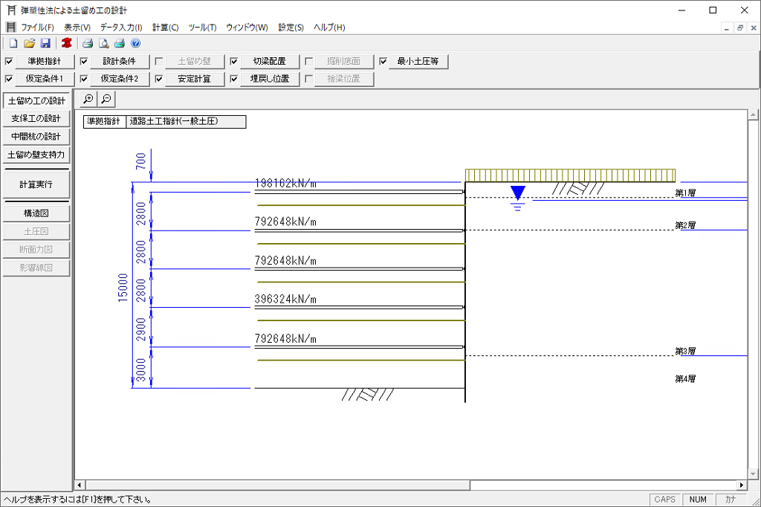The width and height of the screenshot is (761, 507).
Task: Save using the floppy disk icon
Action: tap(45, 43)
